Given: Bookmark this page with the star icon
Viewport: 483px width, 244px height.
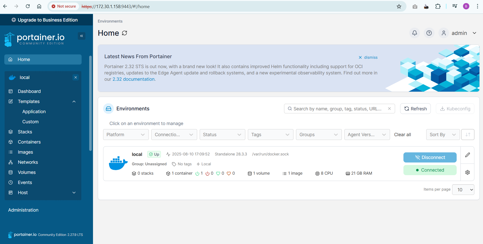Looking at the screenshot, I should coord(399,6).
